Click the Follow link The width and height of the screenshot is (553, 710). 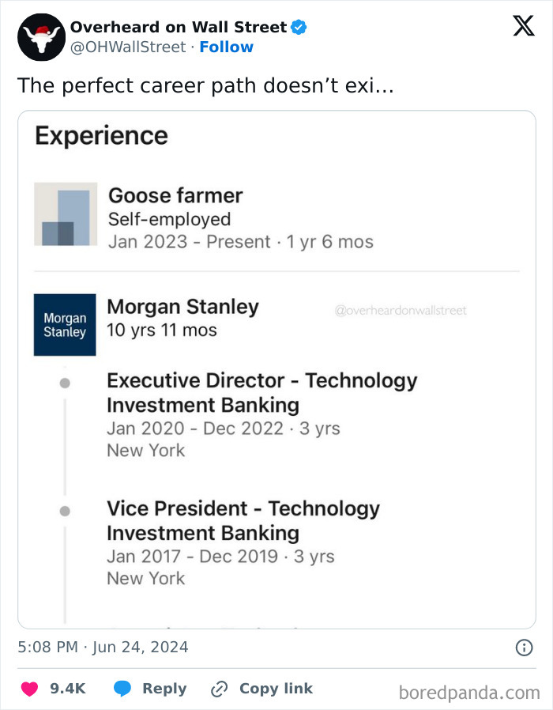[x=227, y=47]
